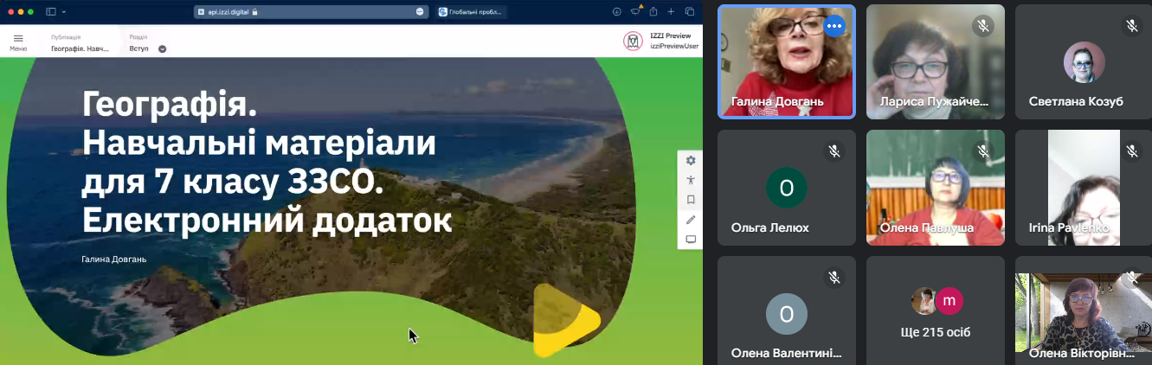
Task: Click the muted mic icon on Олена Павлуша tile
Action: click(x=983, y=151)
